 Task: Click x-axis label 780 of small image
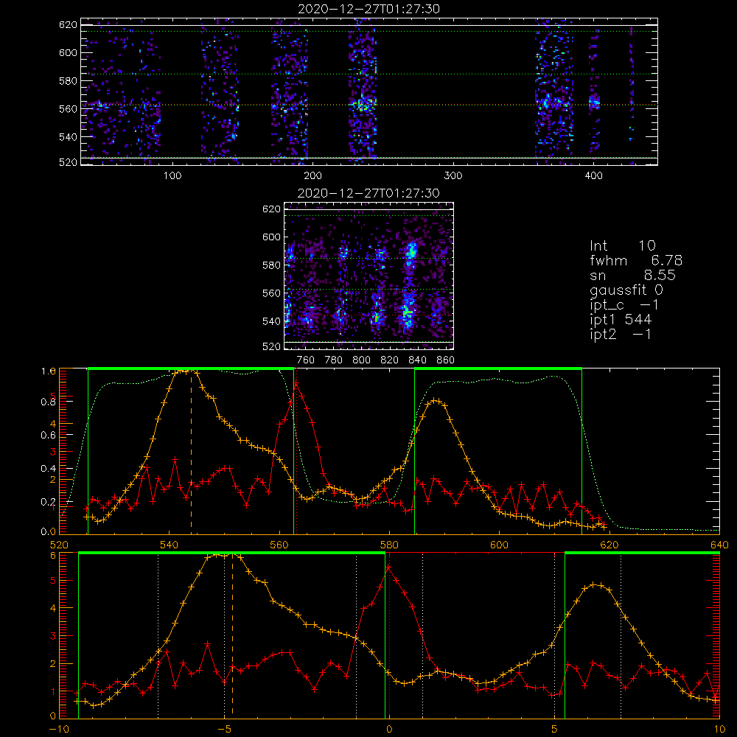334,360
